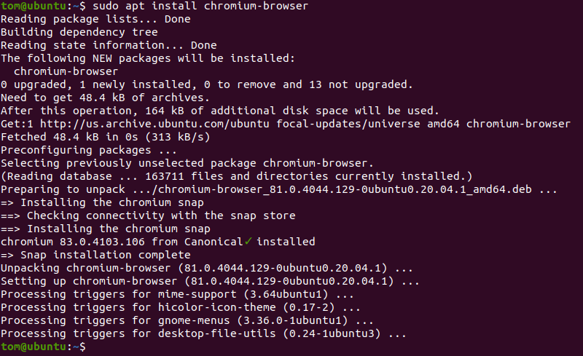Click the "Processing triggers for mime-support" line
Image resolution: width=583 pixels, height=356 pixels.
[177, 294]
